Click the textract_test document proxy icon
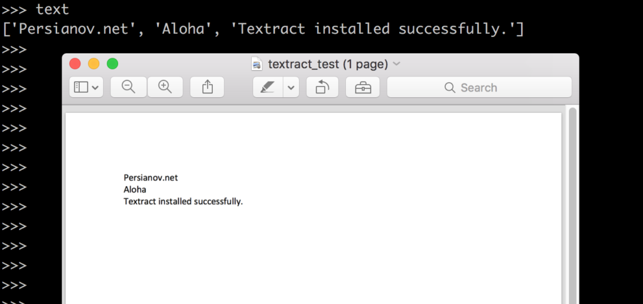Viewport: 643px width, 304px height. click(257, 64)
